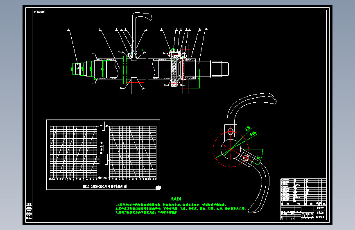Viewport: 355px width, 230px height.
Task: Pick the right blade arrangement grid
Action: click(x=133, y=152)
